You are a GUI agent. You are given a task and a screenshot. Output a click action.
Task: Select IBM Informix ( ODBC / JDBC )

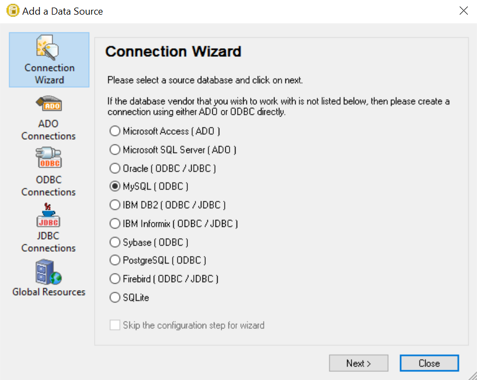click(115, 224)
